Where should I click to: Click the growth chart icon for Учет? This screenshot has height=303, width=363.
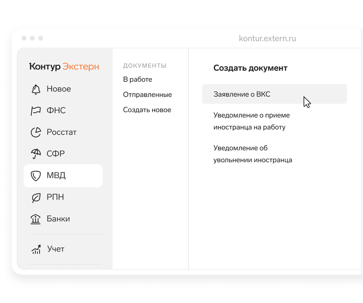36,249
